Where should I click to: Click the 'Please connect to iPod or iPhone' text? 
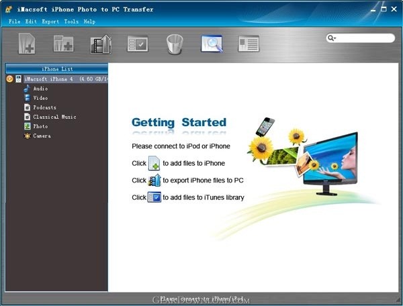[181, 146]
